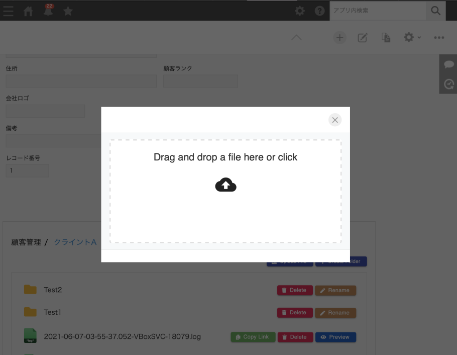This screenshot has width=457, height=355.
Task: Delete the Test2 folder
Action: tap(295, 290)
